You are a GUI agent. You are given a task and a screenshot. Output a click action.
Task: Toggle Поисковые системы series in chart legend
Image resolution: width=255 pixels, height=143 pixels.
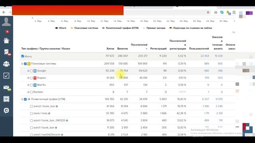84,28
